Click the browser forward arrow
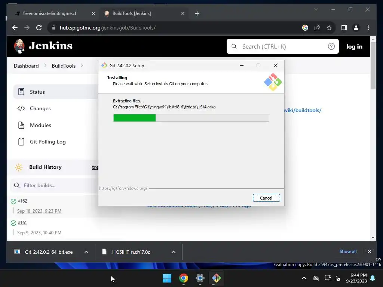The image size is (383, 287). tap(27, 28)
